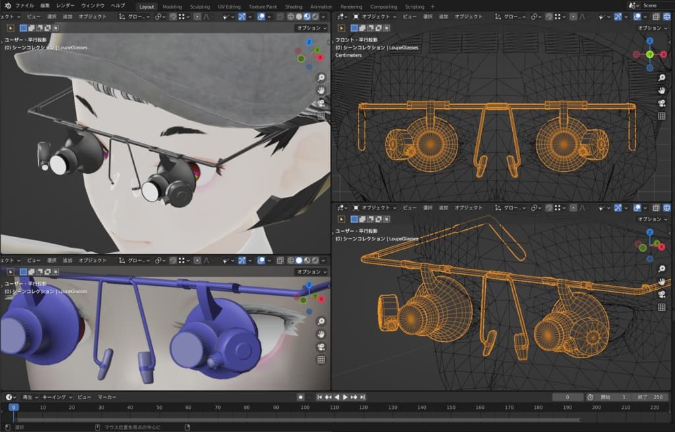Click the 終了 end frame field
The width and height of the screenshot is (675, 432).
[x=649, y=397]
